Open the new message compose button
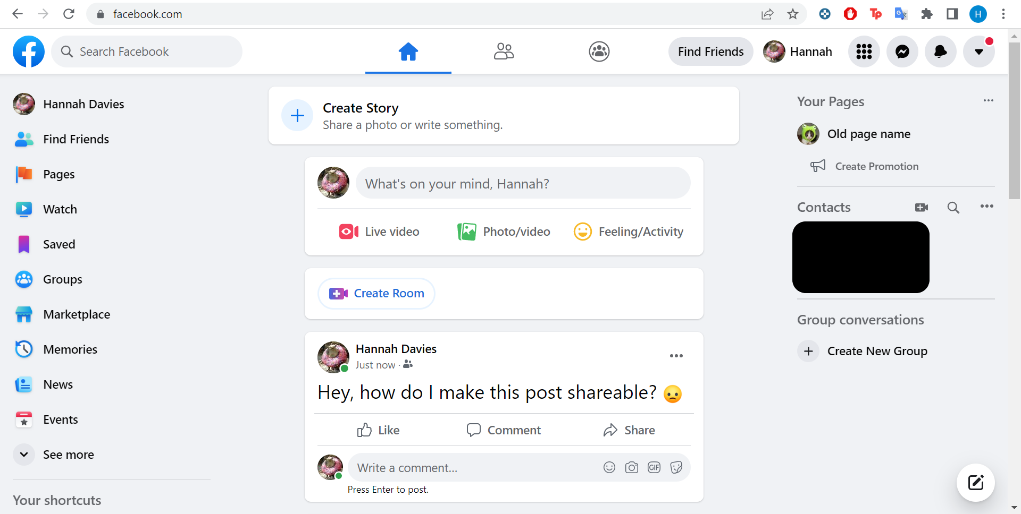The height and width of the screenshot is (514, 1021). tap(976, 483)
